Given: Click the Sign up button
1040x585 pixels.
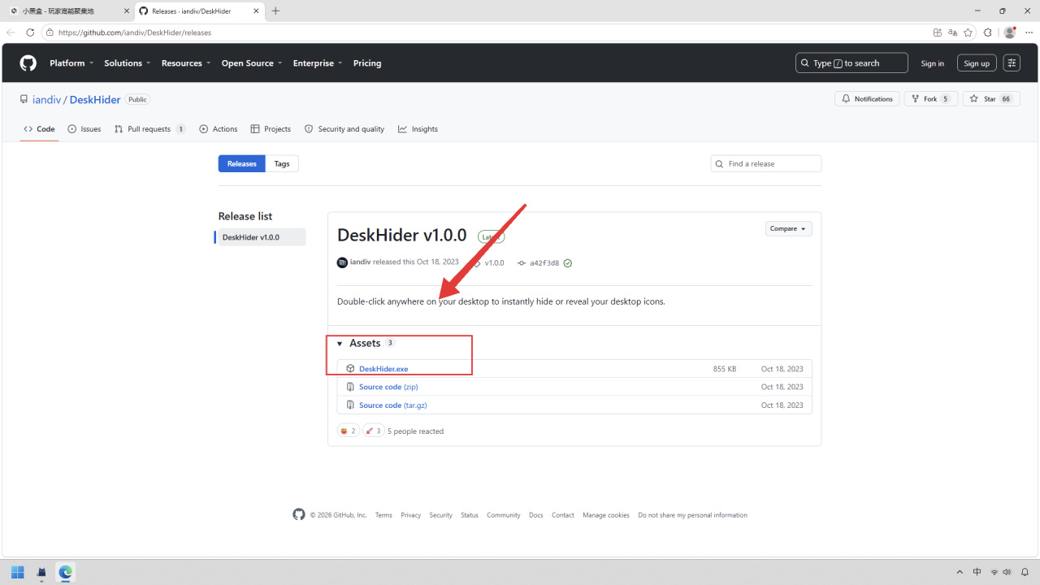Looking at the screenshot, I should coord(977,63).
